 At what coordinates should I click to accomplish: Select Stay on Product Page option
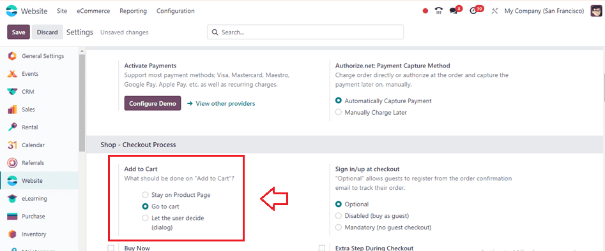point(145,195)
